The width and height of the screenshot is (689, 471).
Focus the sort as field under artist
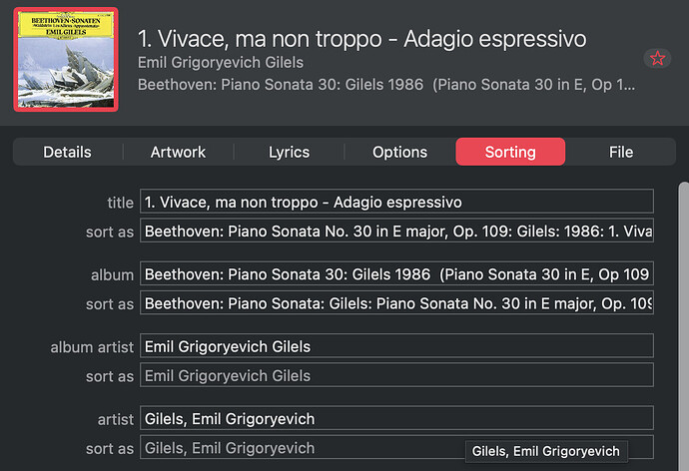pos(300,448)
